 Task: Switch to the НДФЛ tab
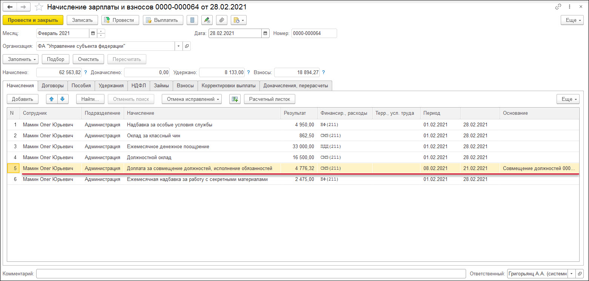pos(139,85)
